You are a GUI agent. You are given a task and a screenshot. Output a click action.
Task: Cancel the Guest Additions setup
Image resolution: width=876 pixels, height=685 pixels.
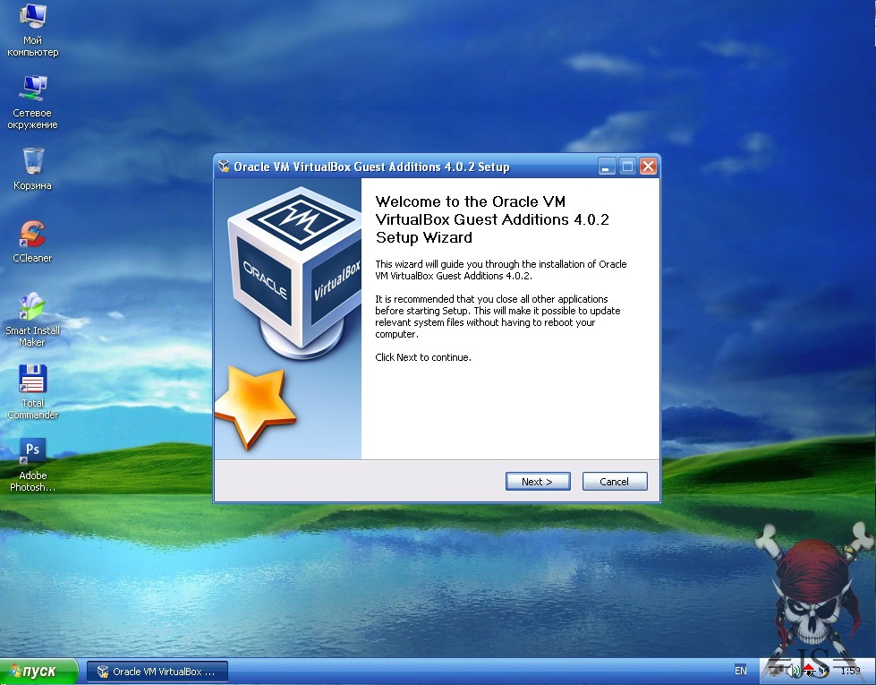click(615, 482)
